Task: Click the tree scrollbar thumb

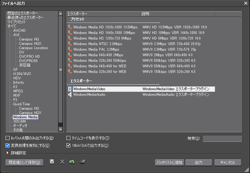Action: click(x=60, y=70)
